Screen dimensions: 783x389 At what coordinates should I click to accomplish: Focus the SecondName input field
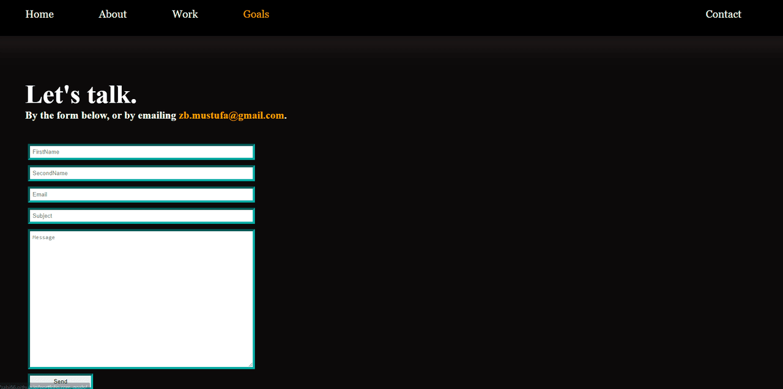pos(141,173)
